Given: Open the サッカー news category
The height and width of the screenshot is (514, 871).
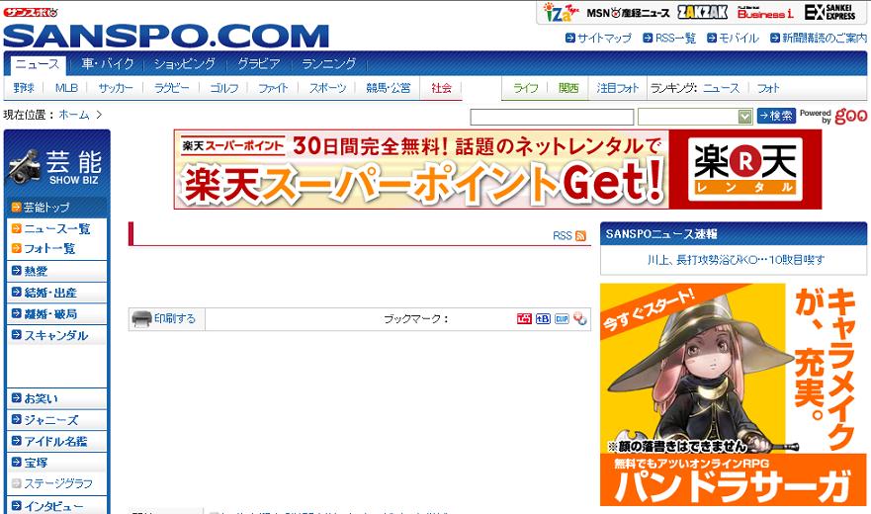Looking at the screenshot, I should click(x=116, y=88).
